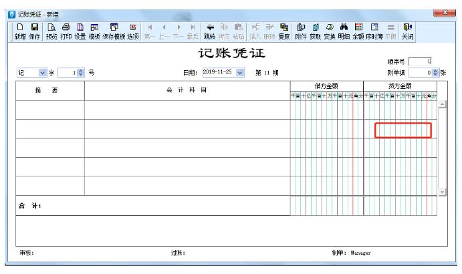Click the first row 借方金额 debit cell
462x274 pixels.
coord(327,110)
